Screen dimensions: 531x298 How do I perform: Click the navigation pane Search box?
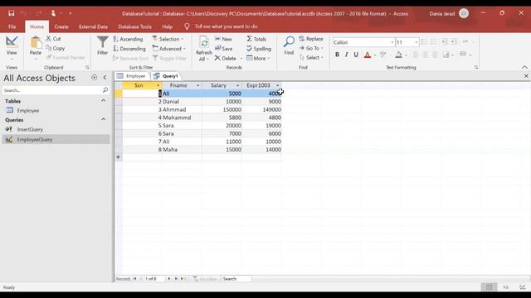(51, 90)
